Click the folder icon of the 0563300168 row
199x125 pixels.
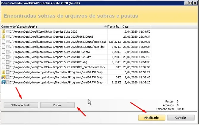pyautogui.click(x=3, y=37)
